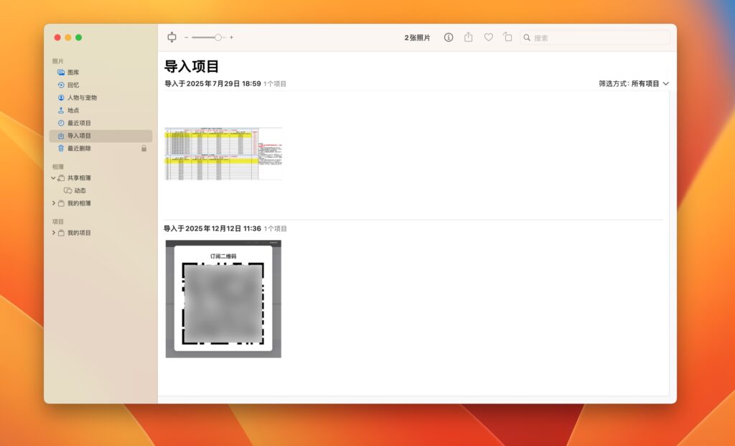The width and height of the screenshot is (735, 446).
Task: Click the lock icon next to 最近删除
Action: 144,148
